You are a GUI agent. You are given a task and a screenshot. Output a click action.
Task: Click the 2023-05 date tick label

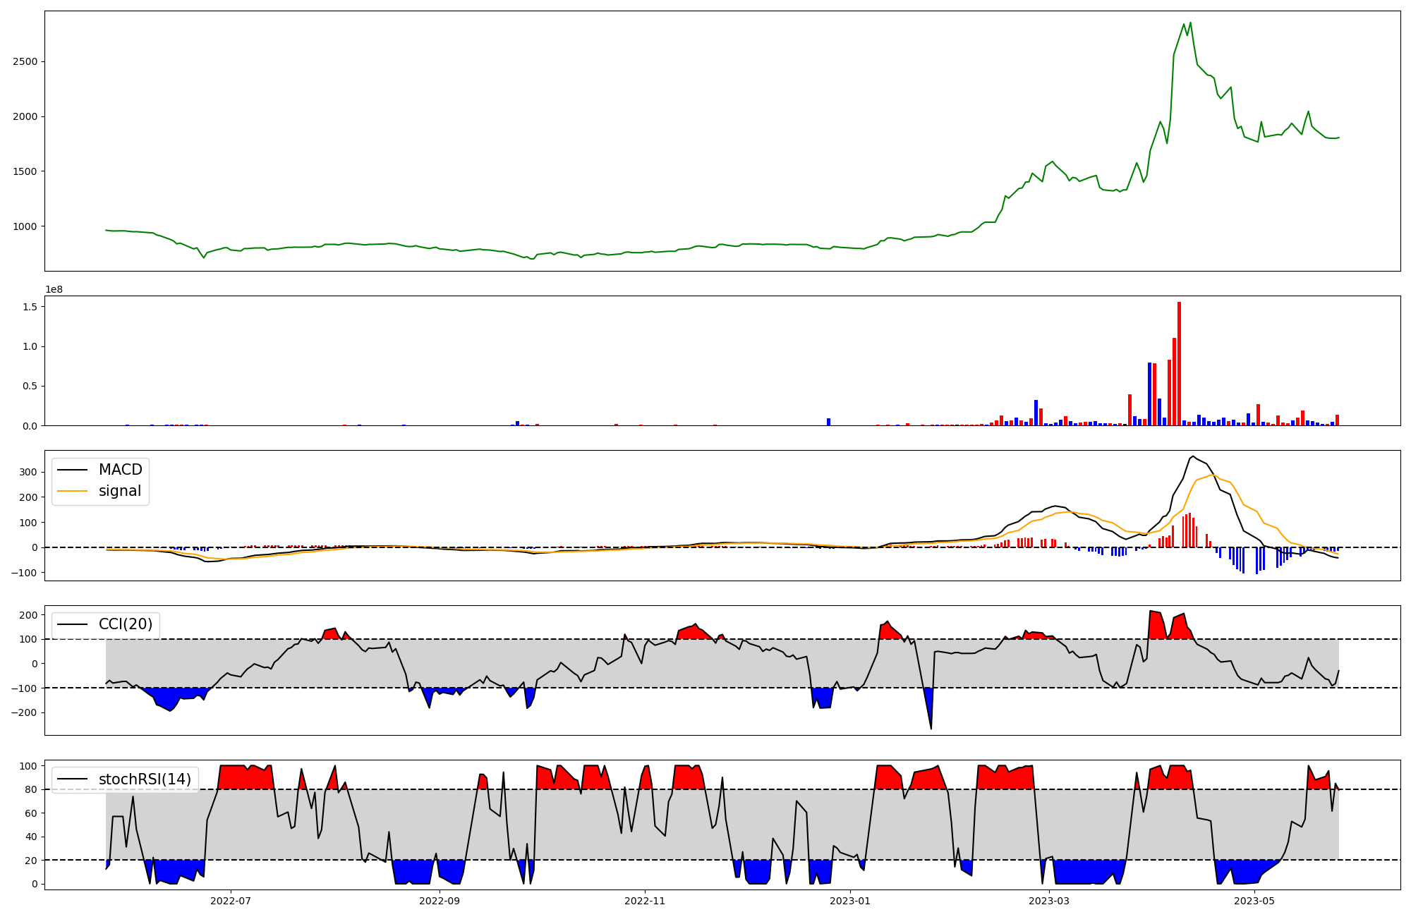tap(1254, 901)
